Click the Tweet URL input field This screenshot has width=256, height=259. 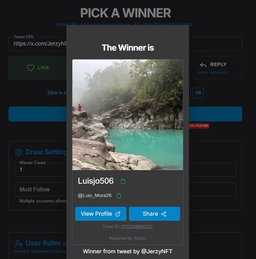pos(125,44)
